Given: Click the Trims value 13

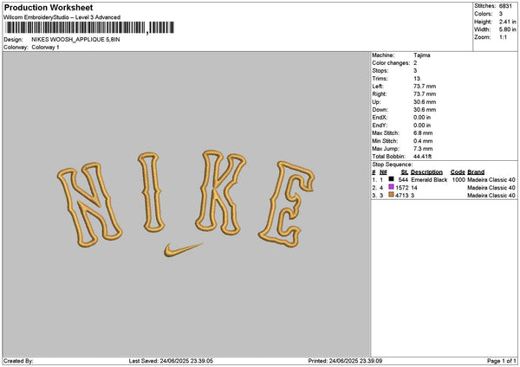Looking at the screenshot, I should point(417,79).
